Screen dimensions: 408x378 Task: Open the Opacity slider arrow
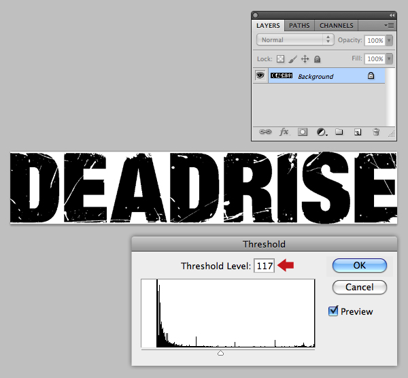pos(389,40)
